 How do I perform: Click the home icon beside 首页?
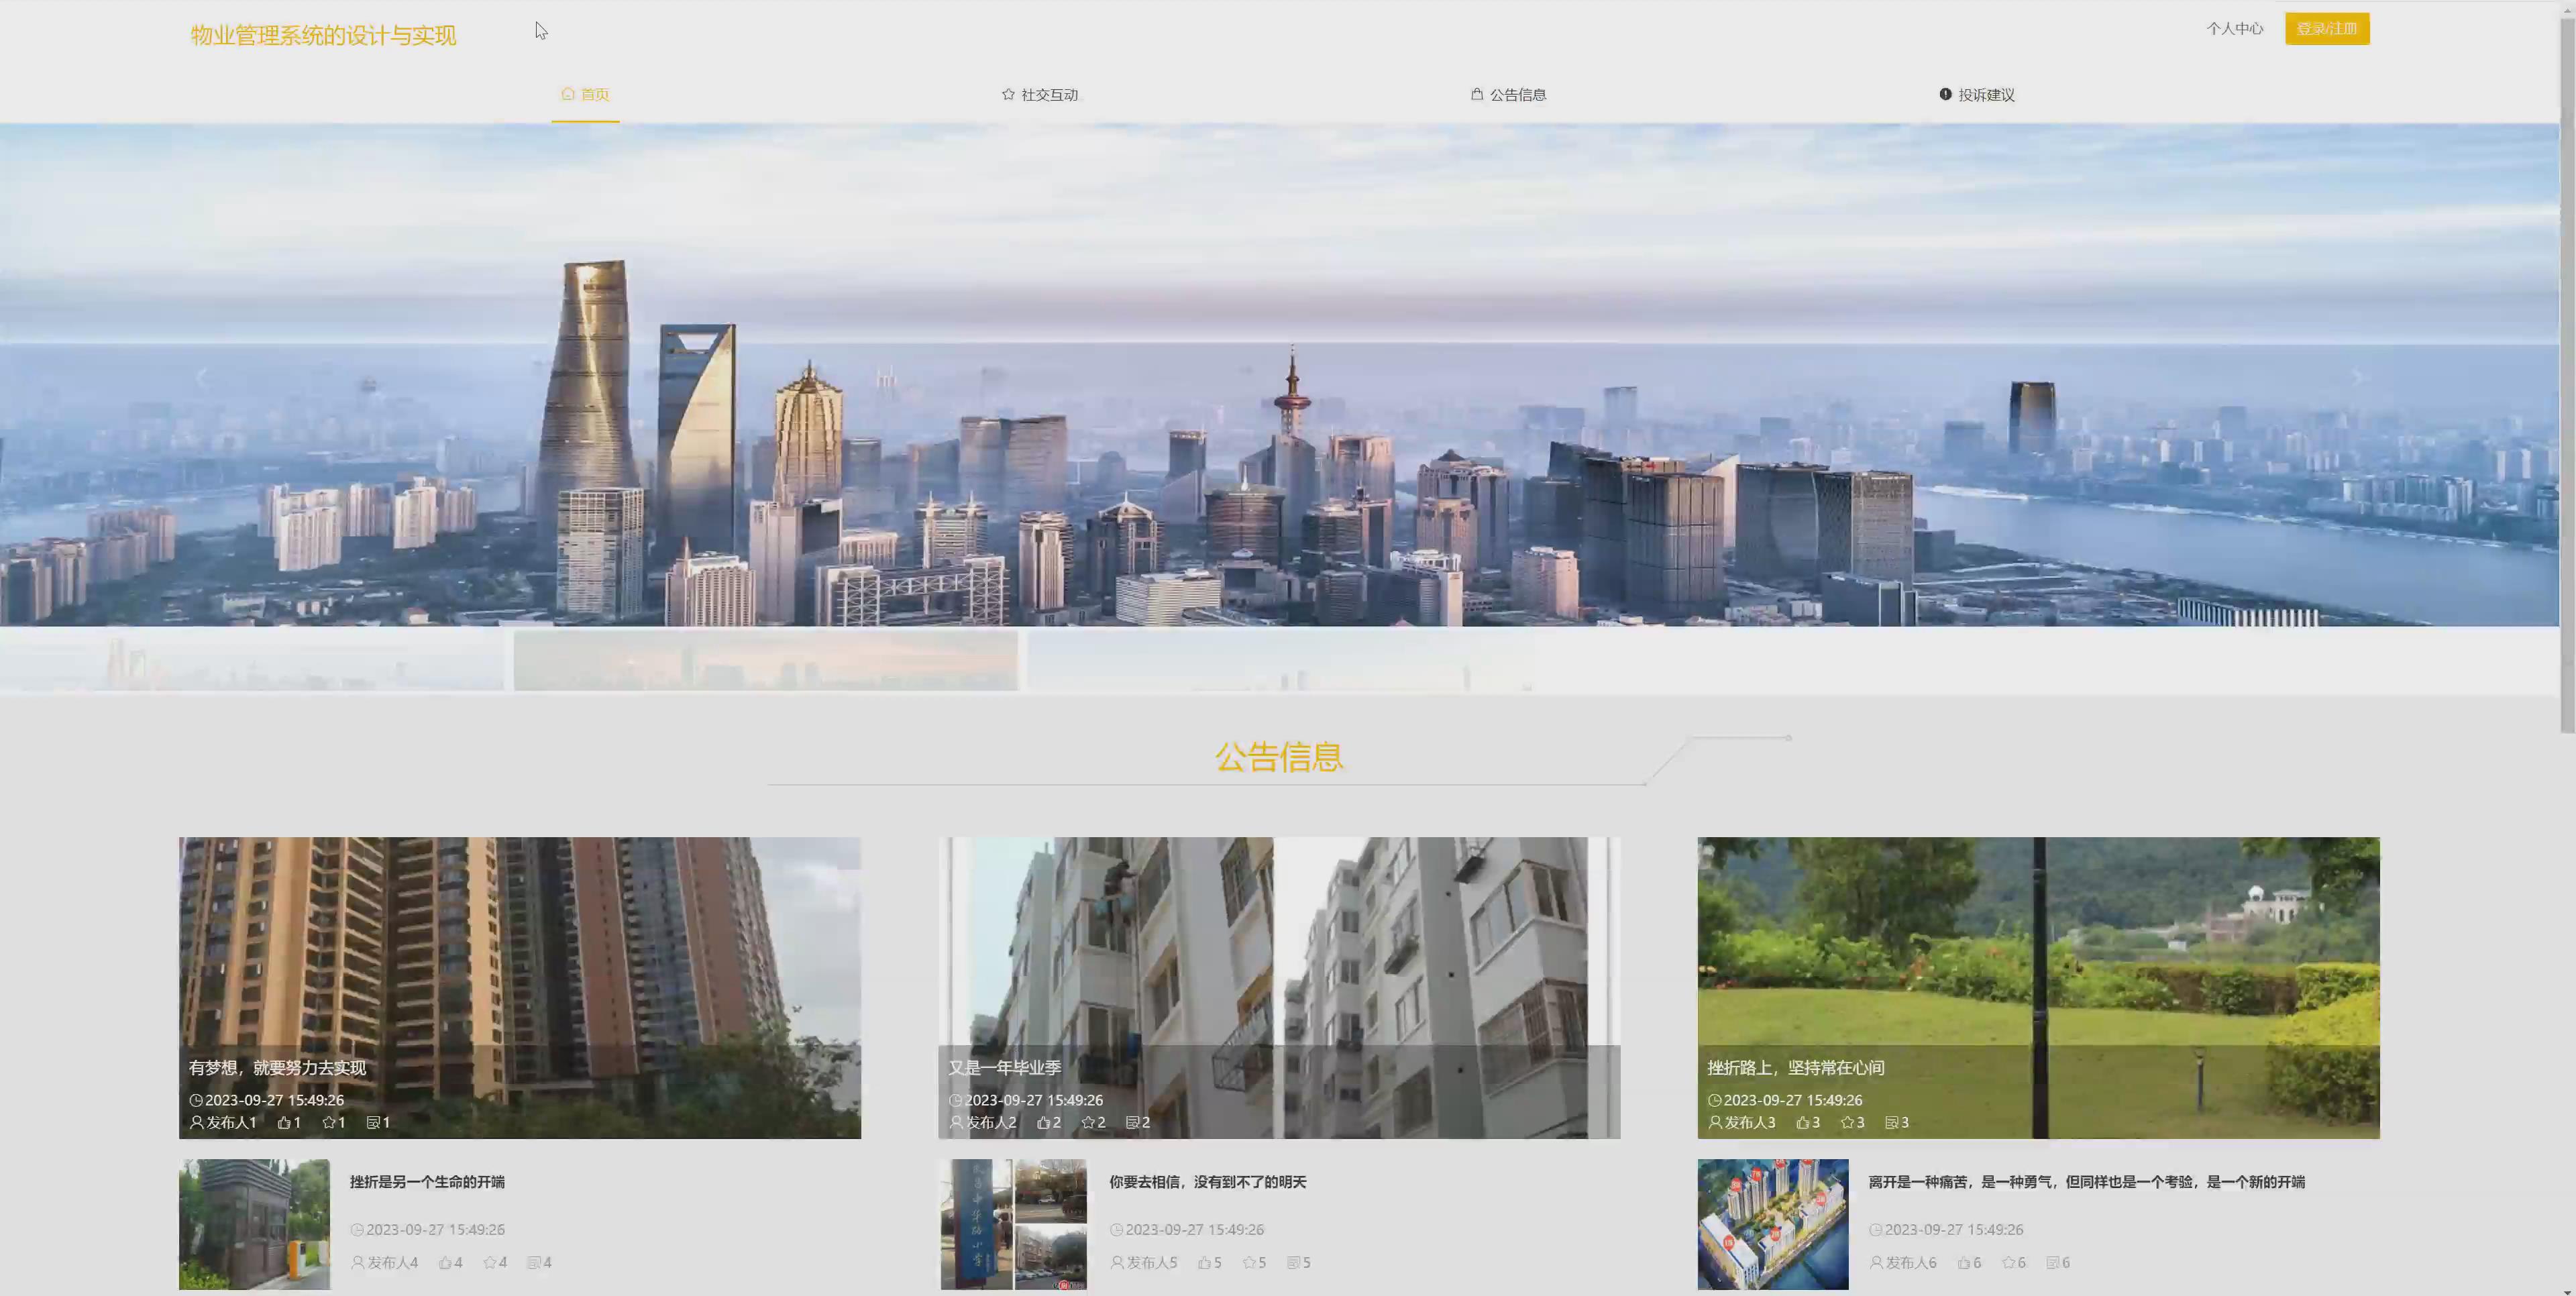(x=568, y=95)
